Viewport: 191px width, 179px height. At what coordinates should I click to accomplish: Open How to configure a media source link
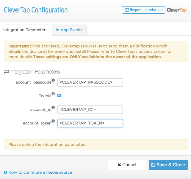coord(40,172)
